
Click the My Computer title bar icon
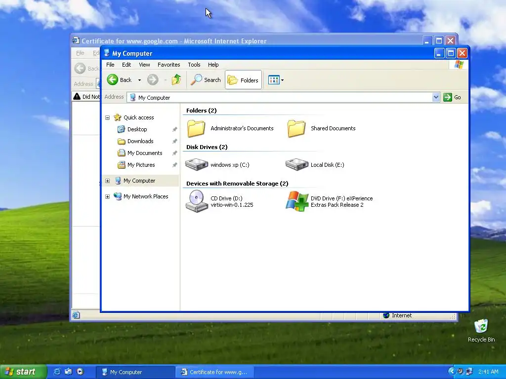107,53
